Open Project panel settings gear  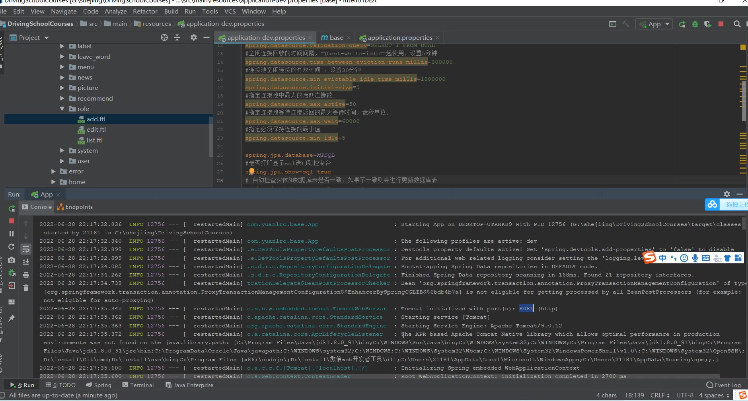coord(193,37)
